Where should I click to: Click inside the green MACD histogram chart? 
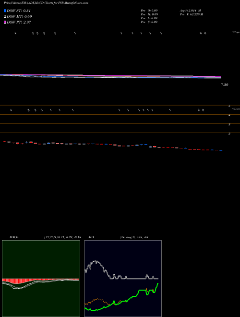click(x=41, y=279)
